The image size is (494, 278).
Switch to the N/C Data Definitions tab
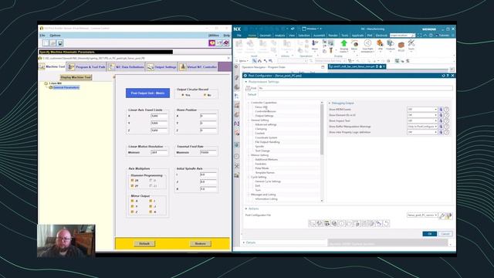pyautogui.click(x=126, y=67)
